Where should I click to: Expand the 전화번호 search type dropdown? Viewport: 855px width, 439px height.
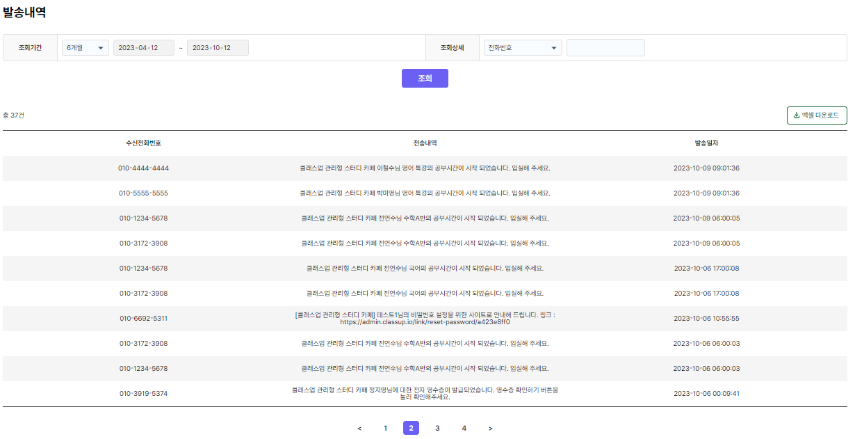coord(522,48)
